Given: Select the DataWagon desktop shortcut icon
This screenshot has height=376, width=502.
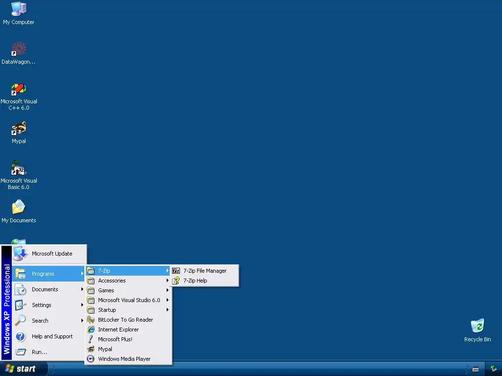Looking at the screenshot, I should pyautogui.click(x=19, y=48).
